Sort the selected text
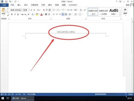 (x=81, y=10)
